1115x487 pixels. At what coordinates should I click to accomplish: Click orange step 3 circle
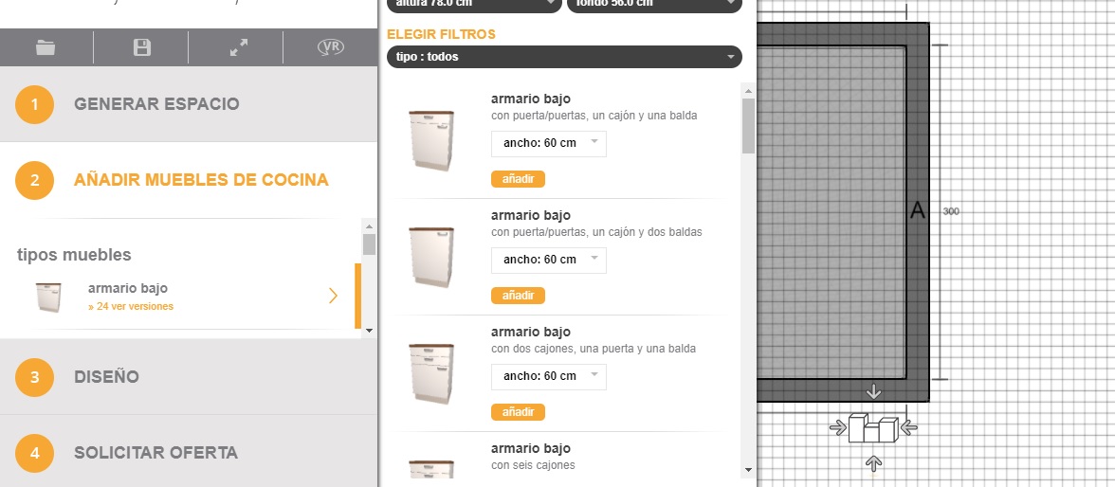click(x=34, y=377)
